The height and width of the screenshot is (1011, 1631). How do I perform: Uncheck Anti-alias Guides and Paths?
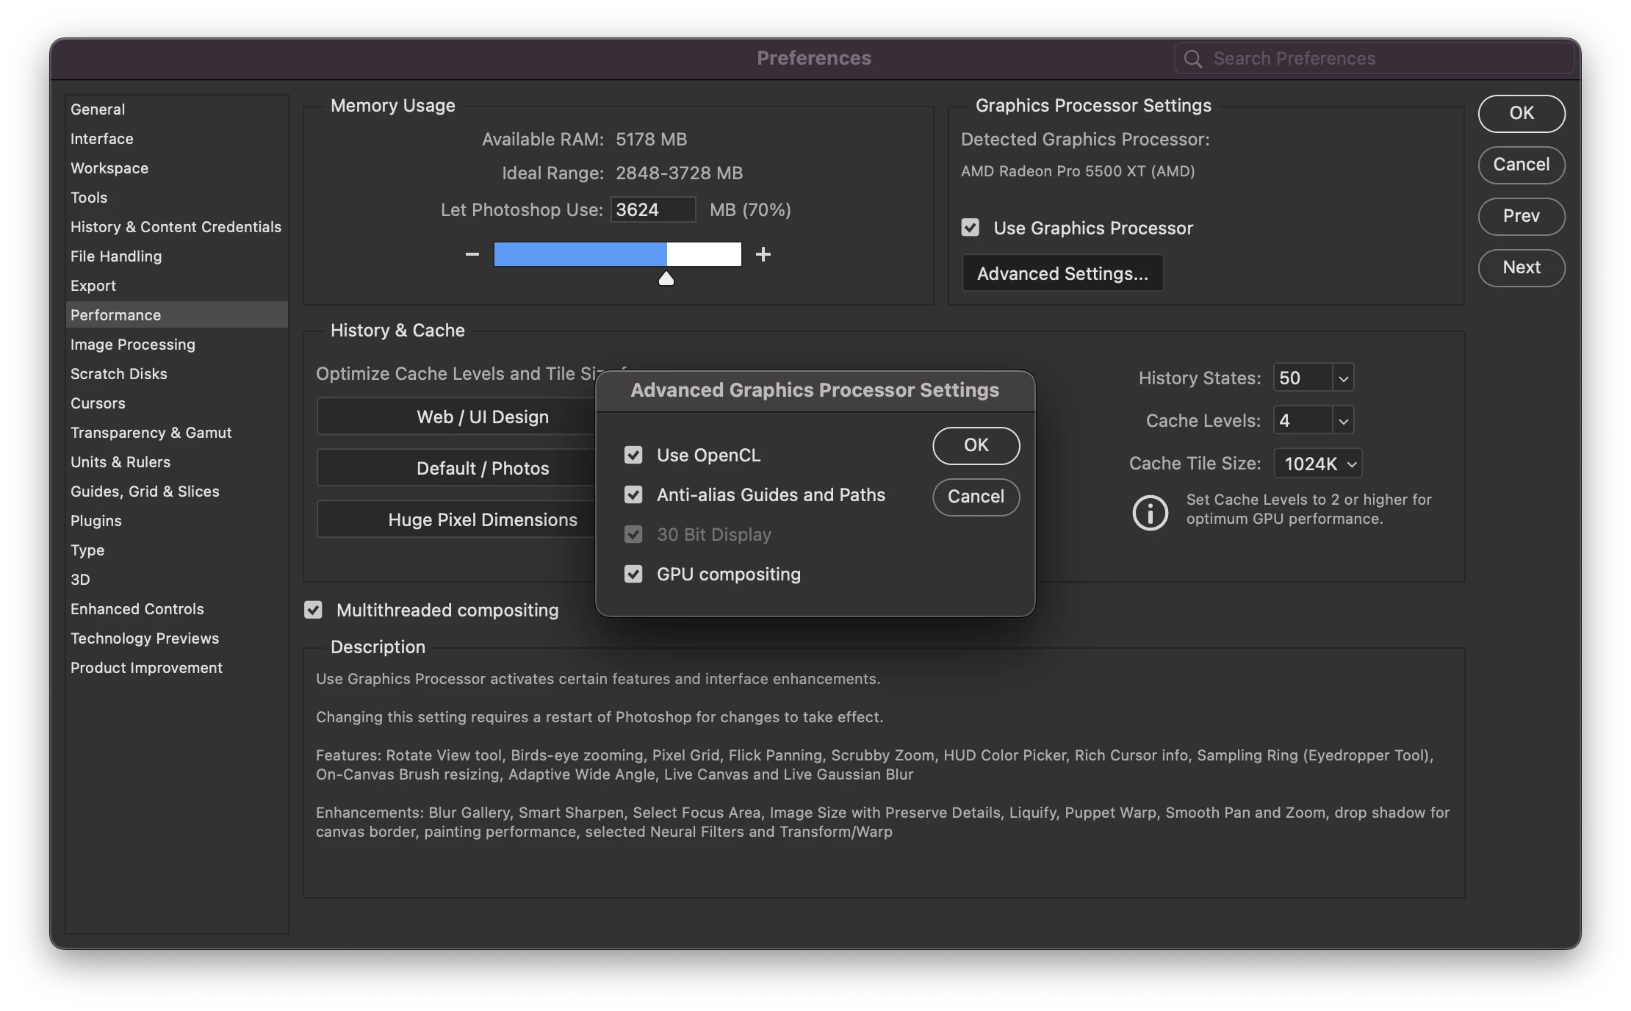pyautogui.click(x=633, y=495)
